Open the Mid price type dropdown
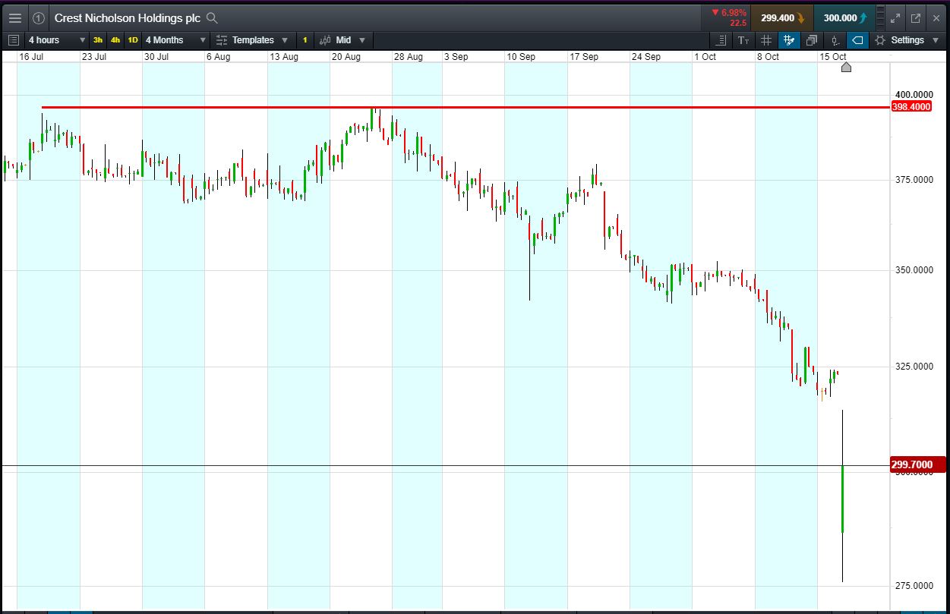Viewport: 950px width, 614px height. 342,40
